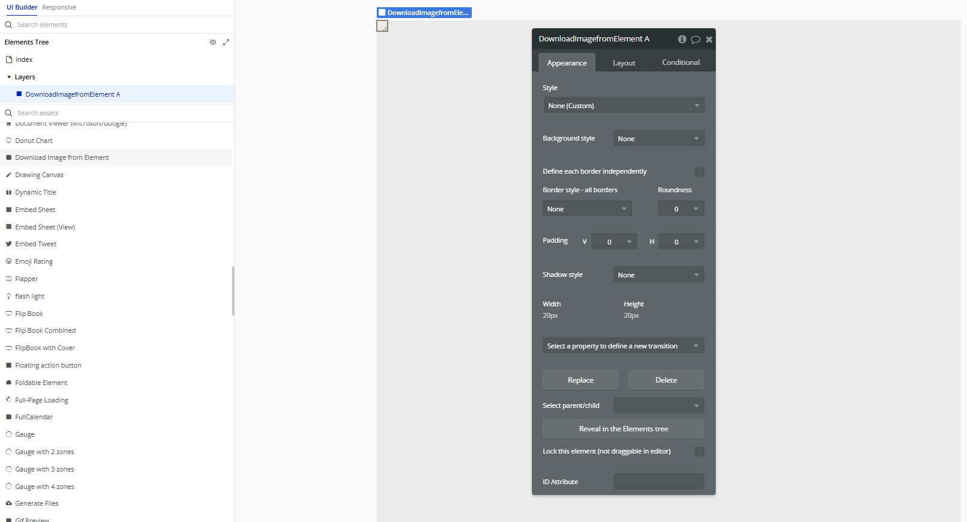
Task: Click the Replace button
Action: pos(581,380)
